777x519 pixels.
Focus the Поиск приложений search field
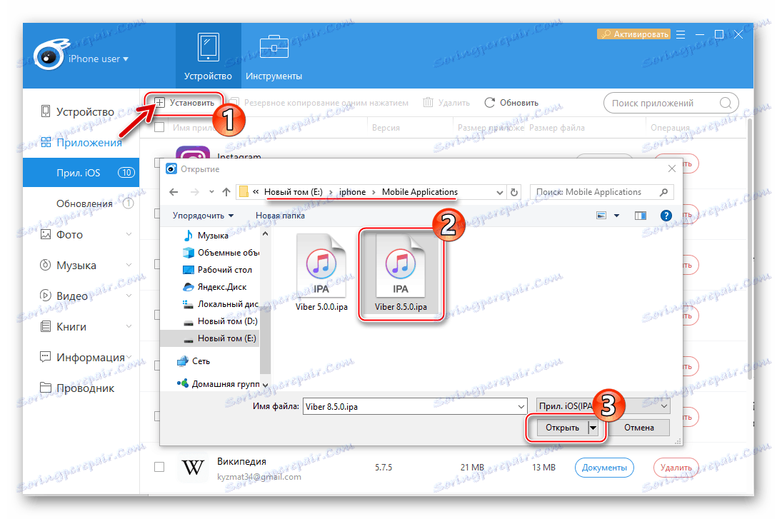671,103
